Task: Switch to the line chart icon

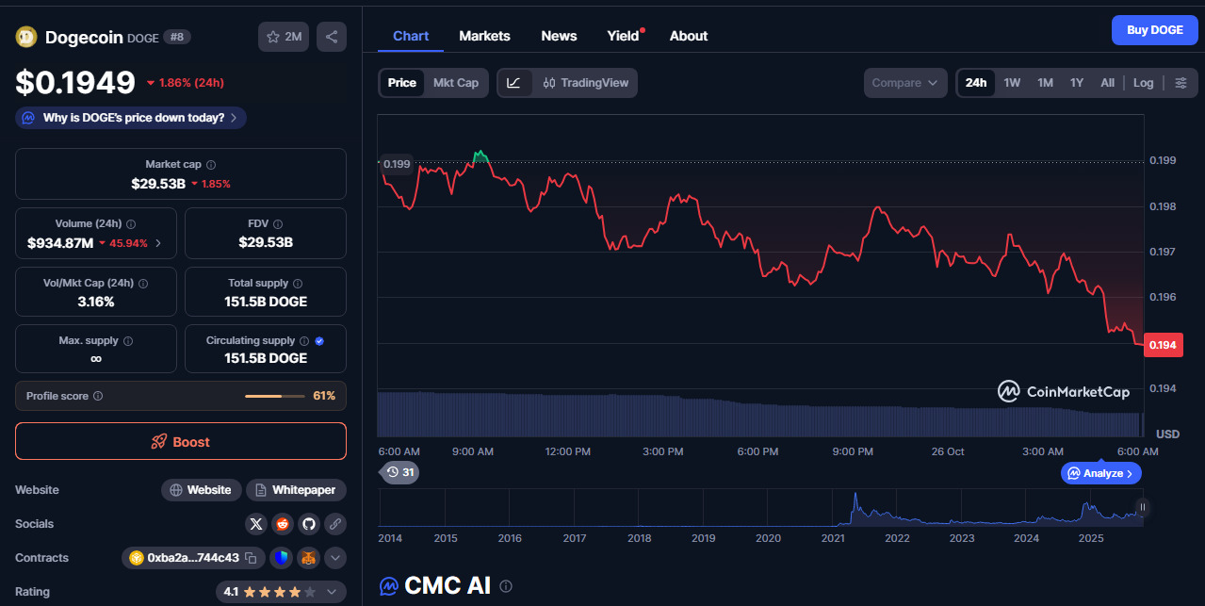Action: coord(513,83)
